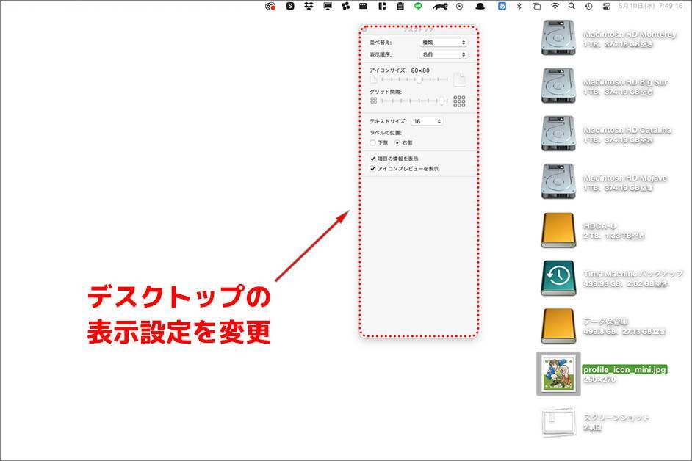Viewport: 692px width, 461px height.
Task: Open the Skype S menu bar icon
Action: click(x=290, y=6)
